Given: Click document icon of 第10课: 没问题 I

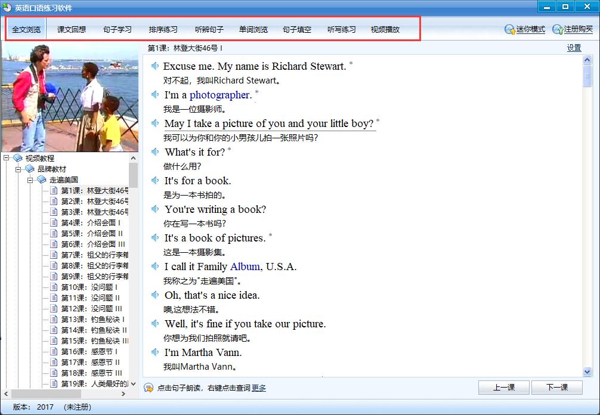Looking at the screenshot, I should [54, 287].
